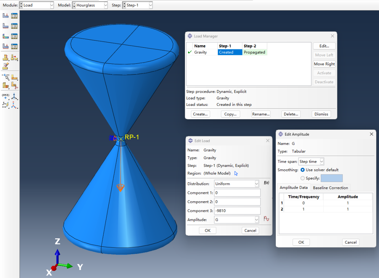Screen dimensions: 379x278
Task: Switch to the Baseline Correction tab
Action: [331, 188]
